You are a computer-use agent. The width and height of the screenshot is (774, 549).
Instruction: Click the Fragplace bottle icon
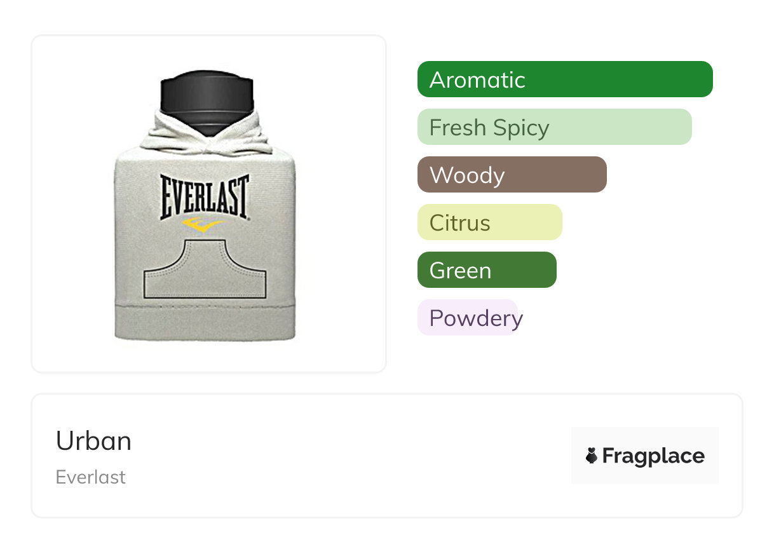(592, 456)
